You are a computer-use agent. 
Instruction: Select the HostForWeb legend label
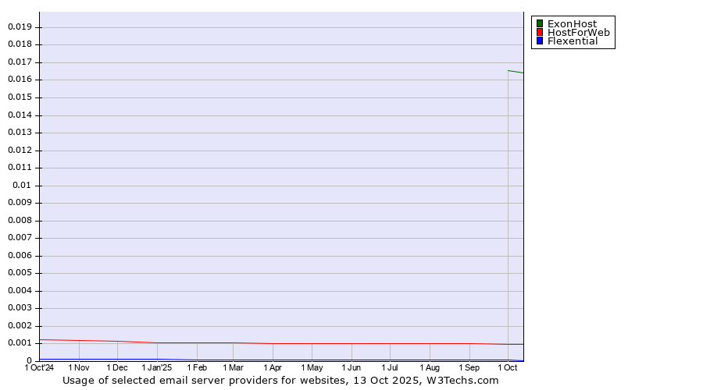point(578,33)
